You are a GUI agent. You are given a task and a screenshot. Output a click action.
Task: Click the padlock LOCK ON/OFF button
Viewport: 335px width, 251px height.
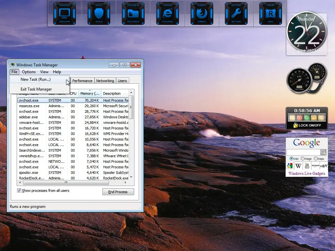click(307, 125)
